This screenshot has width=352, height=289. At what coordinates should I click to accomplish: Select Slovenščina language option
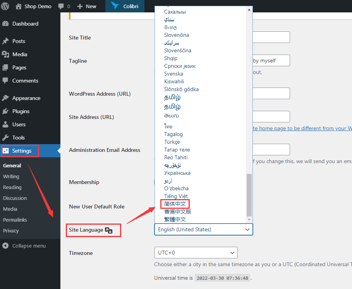tap(178, 50)
